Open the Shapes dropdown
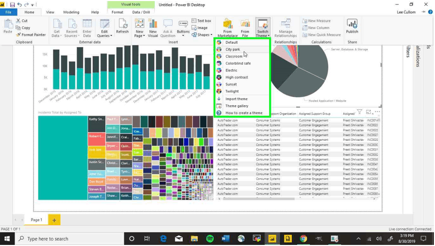The image size is (435, 246). coord(202,35)
